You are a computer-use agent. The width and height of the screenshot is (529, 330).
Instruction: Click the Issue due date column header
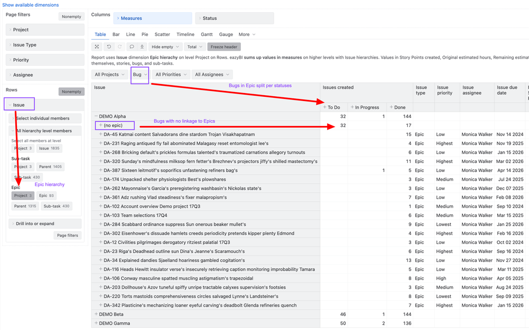click(507, 90)
